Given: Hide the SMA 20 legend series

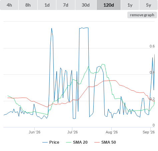Looking at the screenshot, I should tap(77, 142).
